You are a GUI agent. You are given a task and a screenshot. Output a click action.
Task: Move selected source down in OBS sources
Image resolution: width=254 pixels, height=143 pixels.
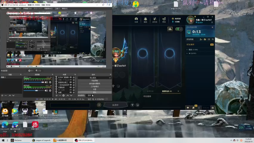coord(71,96)
